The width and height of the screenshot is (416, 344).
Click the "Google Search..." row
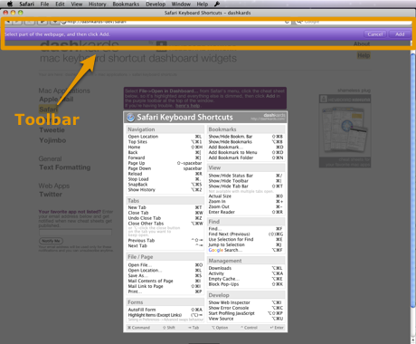(x=246, y=250)
